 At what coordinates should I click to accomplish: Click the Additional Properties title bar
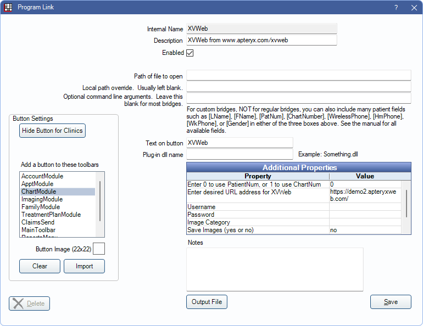pos(299,167)
